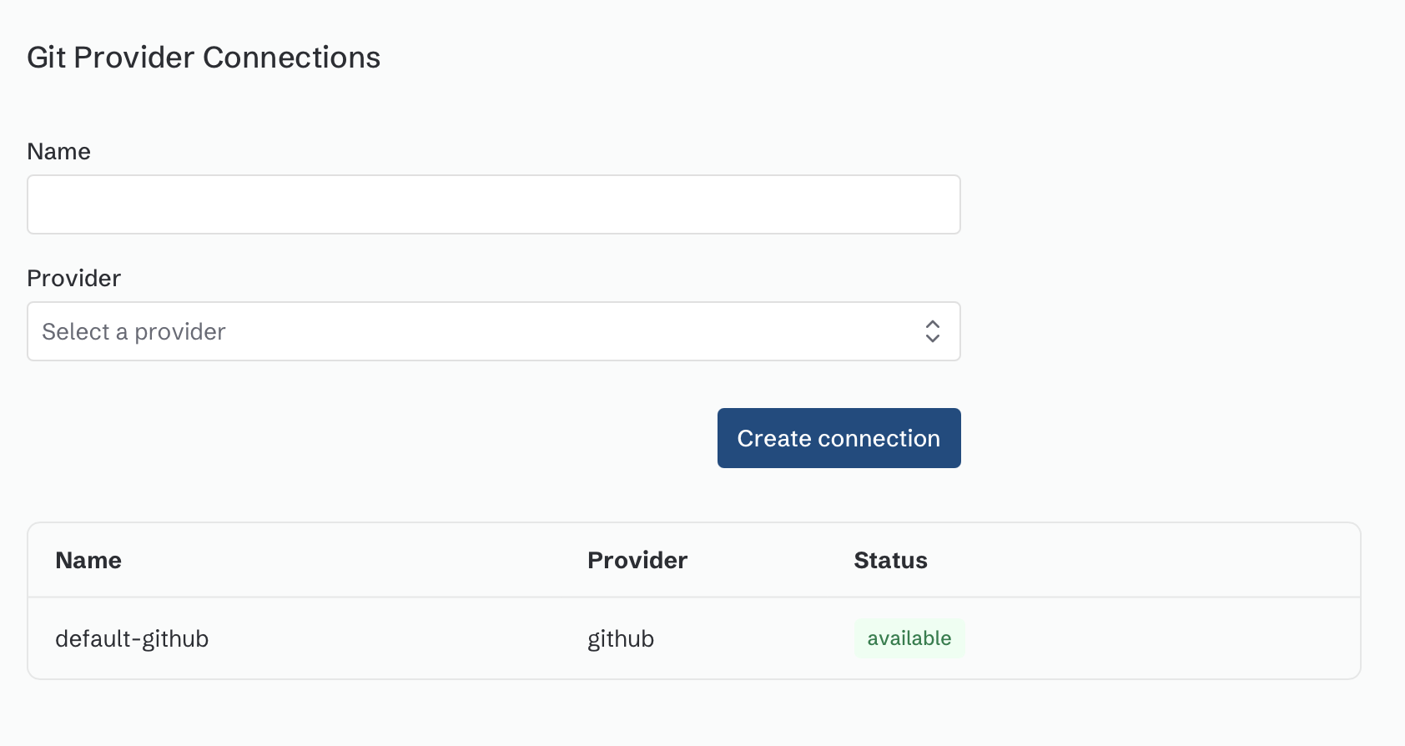Click the Provider column header
The image size is (1405, 746).
click(x=637, y=560)
